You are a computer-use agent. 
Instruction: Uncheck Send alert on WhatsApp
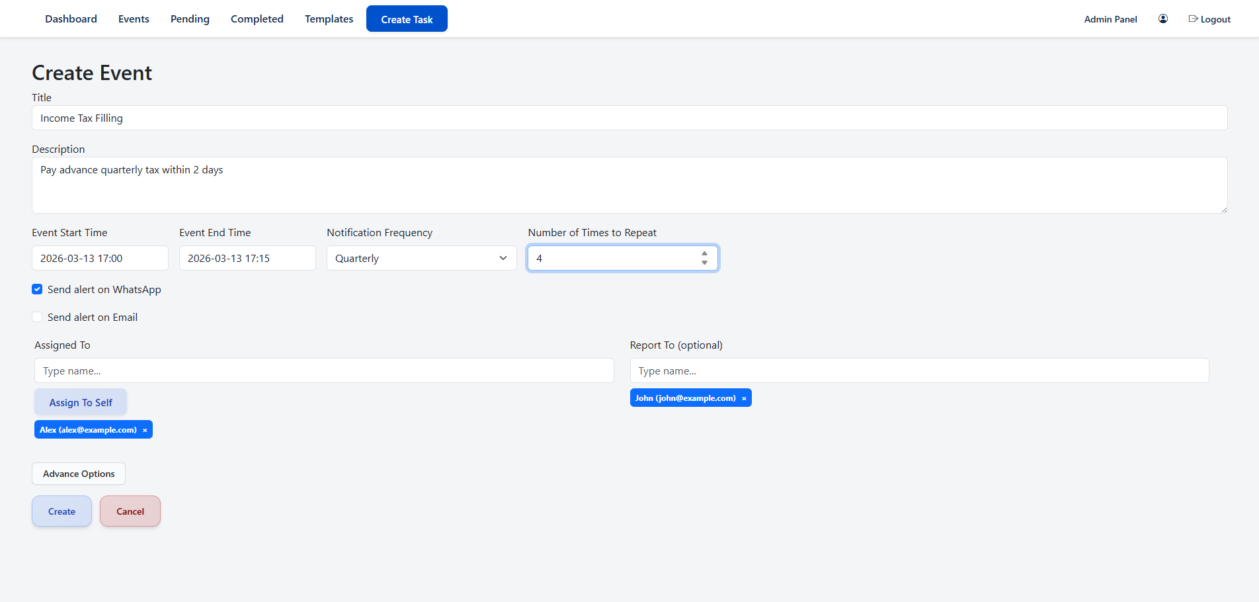[x=38, y=290]
